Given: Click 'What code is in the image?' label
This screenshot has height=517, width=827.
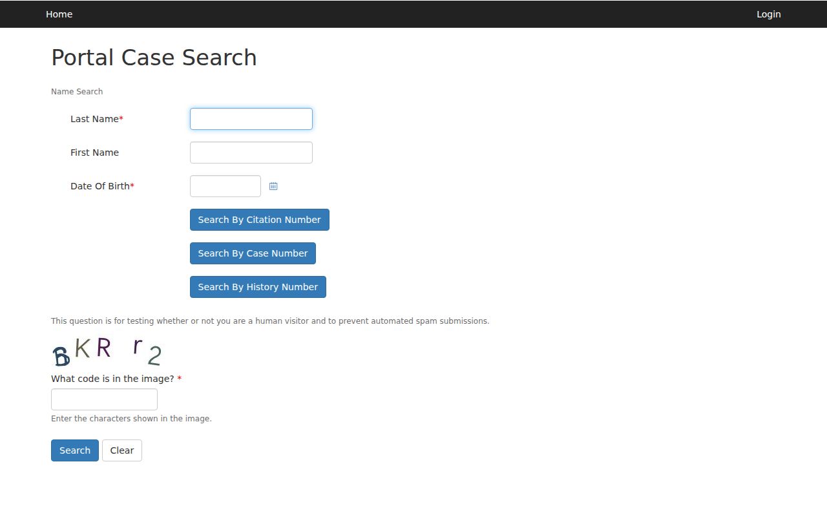Looking at the screenshot, I should point(116,379).
